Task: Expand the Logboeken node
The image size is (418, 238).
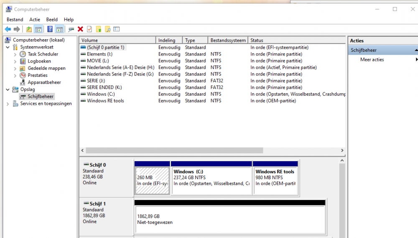Action: 15,61
